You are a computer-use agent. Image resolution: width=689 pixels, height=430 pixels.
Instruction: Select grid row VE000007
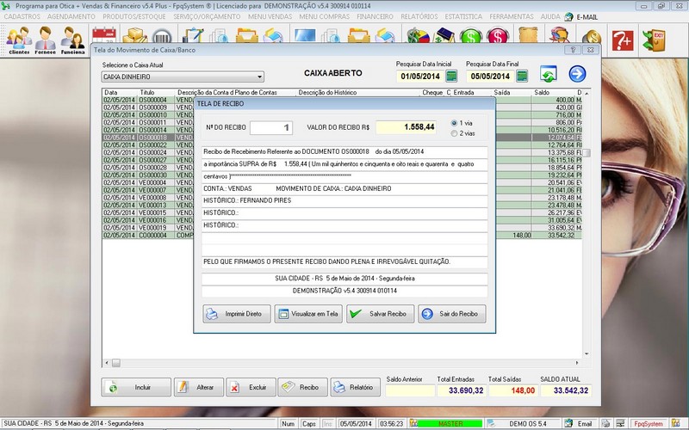point(342,190)
